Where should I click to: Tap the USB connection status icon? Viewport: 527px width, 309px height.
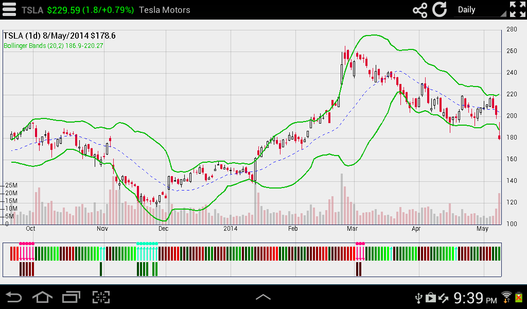pos(419,297)
